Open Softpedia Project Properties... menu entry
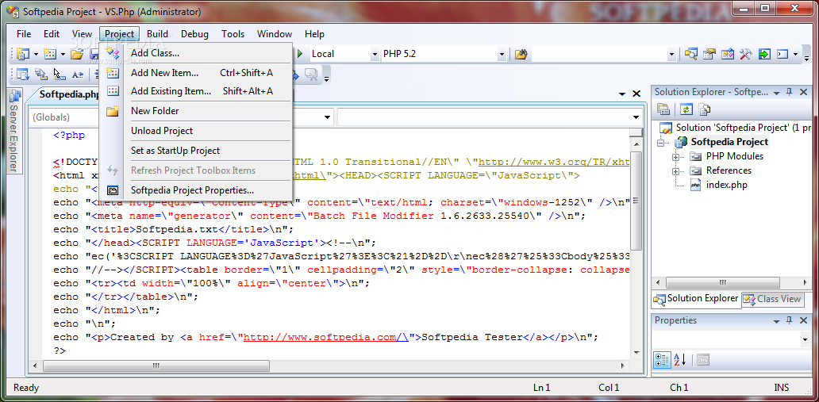This screenshot has height=402, width=819. click(195, 190)
